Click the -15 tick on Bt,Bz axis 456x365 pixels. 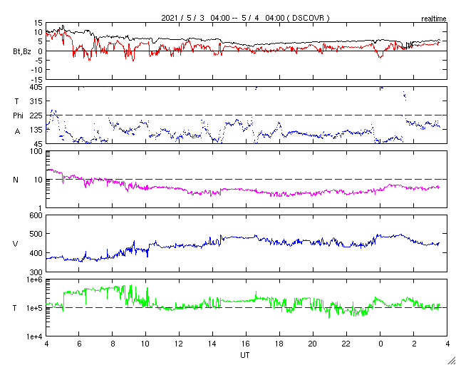pyautogui.click(x=36, y=79)
